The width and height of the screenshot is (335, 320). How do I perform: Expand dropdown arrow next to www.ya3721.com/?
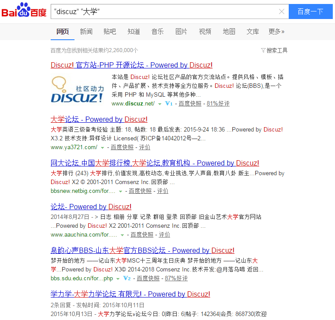click(103, 147)
